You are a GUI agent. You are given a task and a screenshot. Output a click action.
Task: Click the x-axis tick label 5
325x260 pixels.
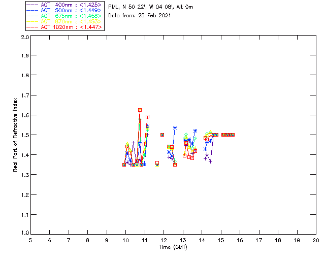pos(30,240)
